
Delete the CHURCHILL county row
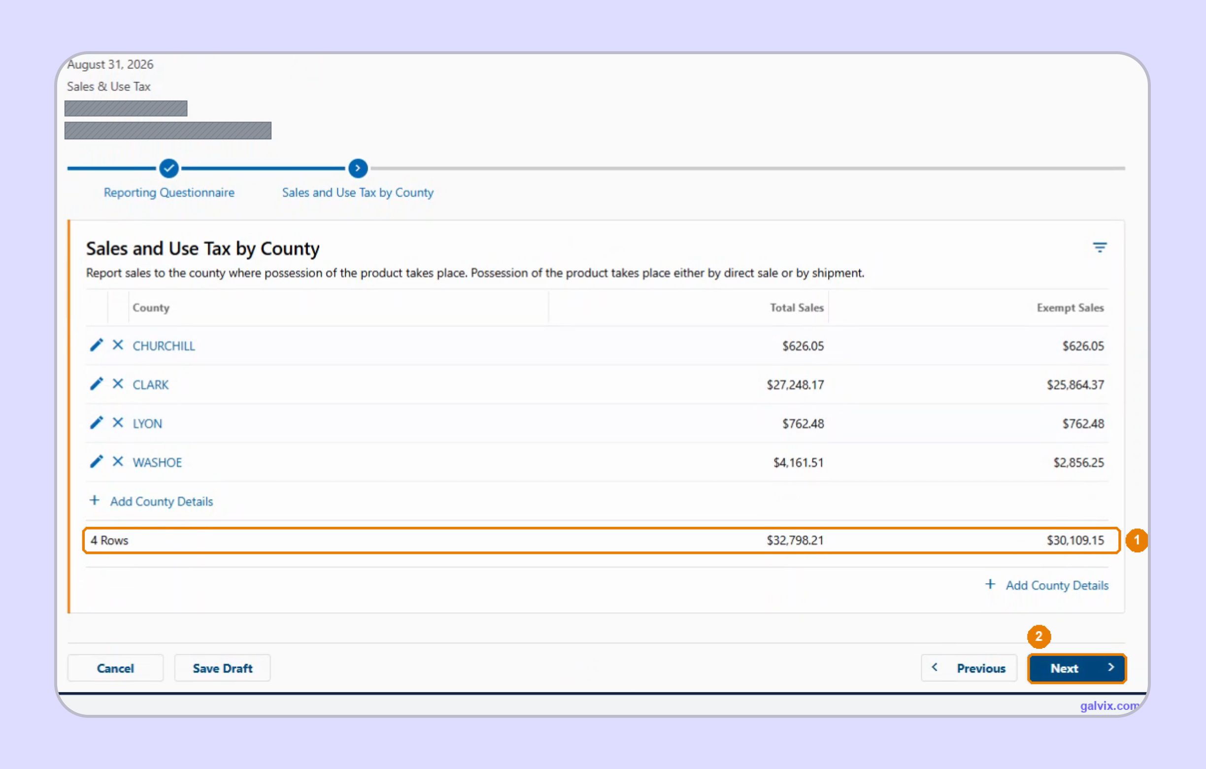tap(118, 345)
